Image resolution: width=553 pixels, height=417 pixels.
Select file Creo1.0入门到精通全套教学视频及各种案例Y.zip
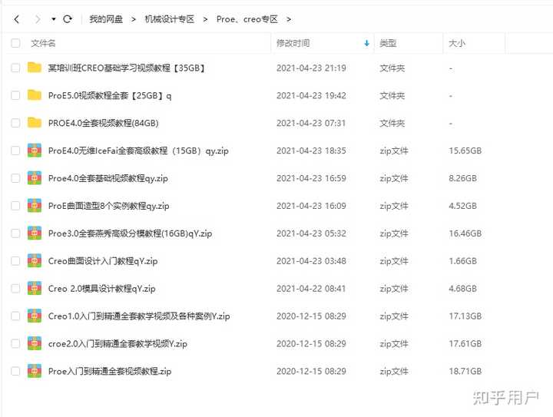(139, 316)
